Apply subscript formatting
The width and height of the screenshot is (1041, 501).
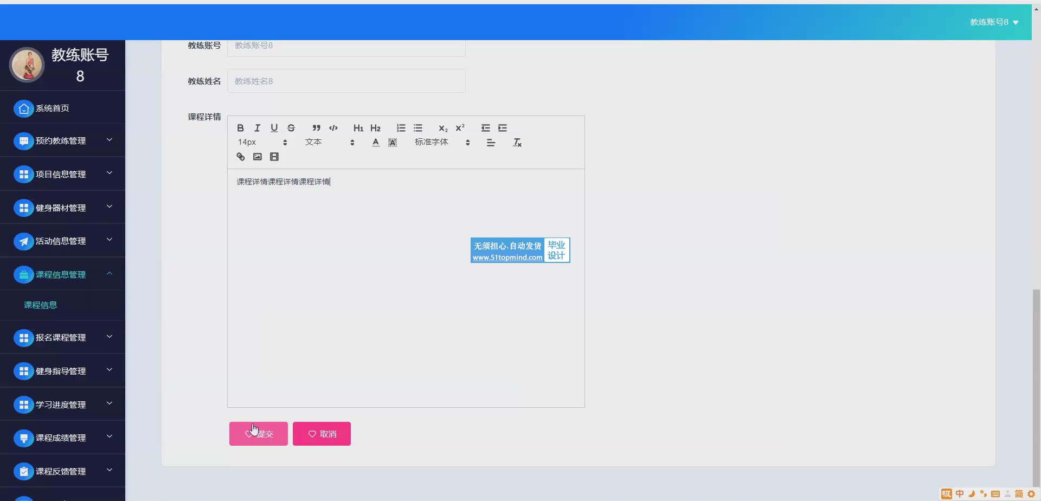click(x=443, y=128)
